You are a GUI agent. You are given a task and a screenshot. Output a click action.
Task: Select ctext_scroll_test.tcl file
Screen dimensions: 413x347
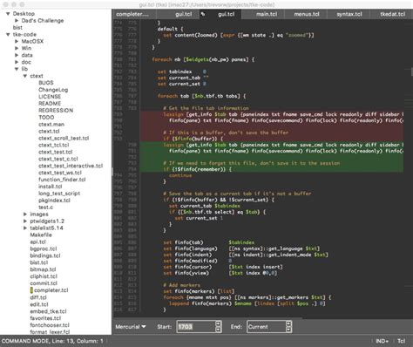pos(64,139)
